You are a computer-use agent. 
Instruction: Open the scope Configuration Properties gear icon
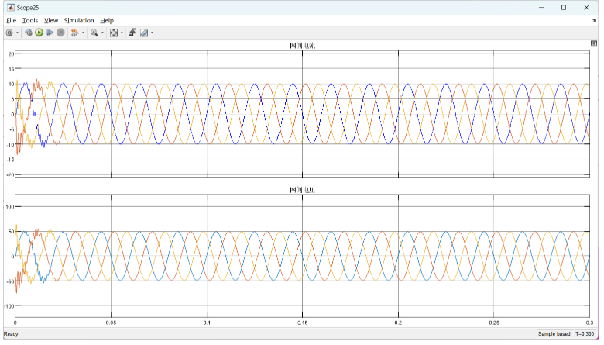(9, 33)
